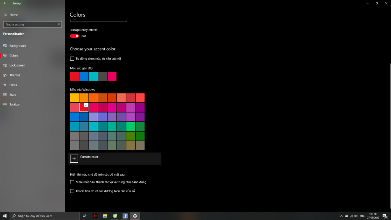The image size is (391, 220).
Task: Open the Start settings icon
Action: tap(6, 94)
